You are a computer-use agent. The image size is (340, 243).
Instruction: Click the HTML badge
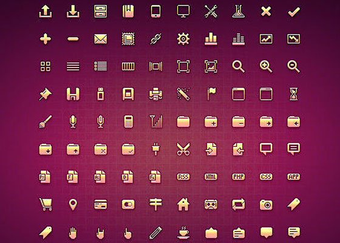(x=211, y=177)
